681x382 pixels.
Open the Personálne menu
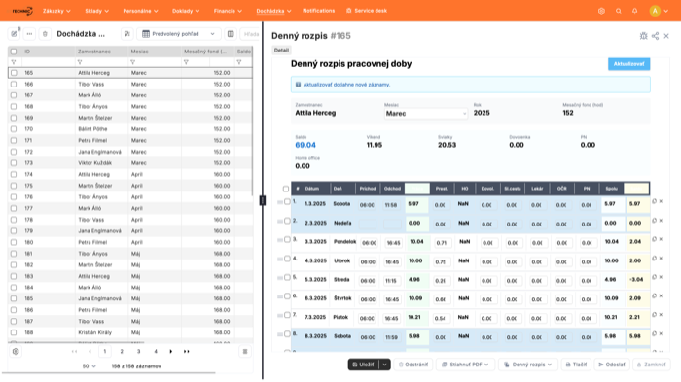[141, 11]
